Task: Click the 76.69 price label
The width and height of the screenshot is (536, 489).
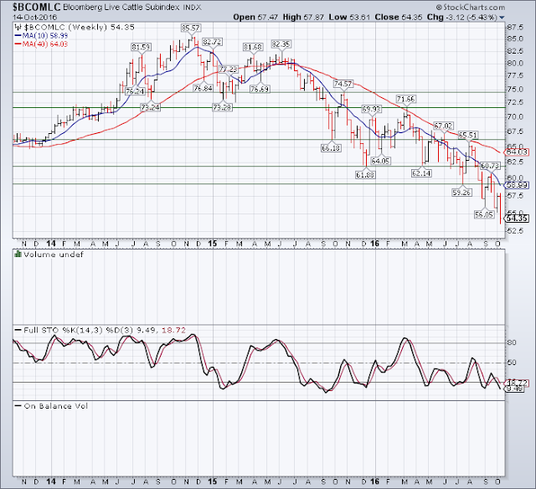Action: click(x=260, y=90)
